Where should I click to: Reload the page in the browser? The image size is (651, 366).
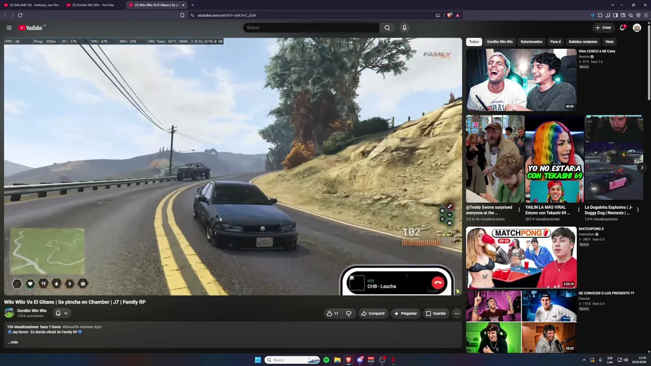[20, 15]
